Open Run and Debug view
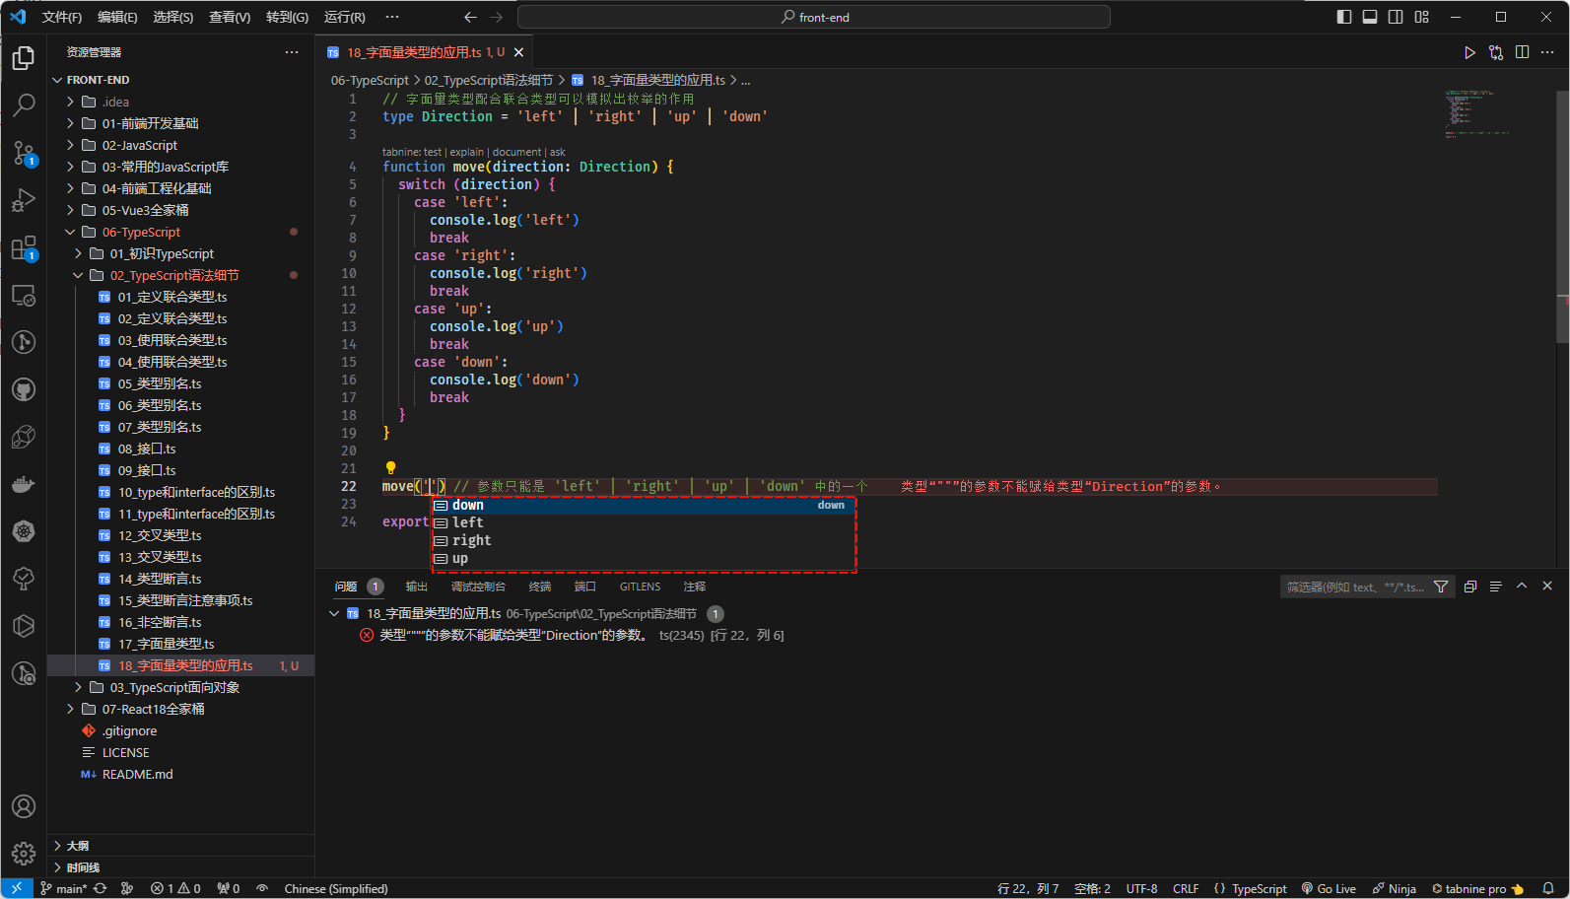Viewport: 1570px width, 899px height. 24,200
